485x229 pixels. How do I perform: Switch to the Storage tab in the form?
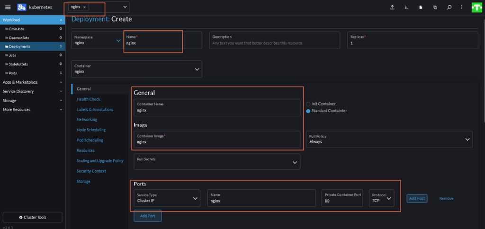(x=83, y=181)
